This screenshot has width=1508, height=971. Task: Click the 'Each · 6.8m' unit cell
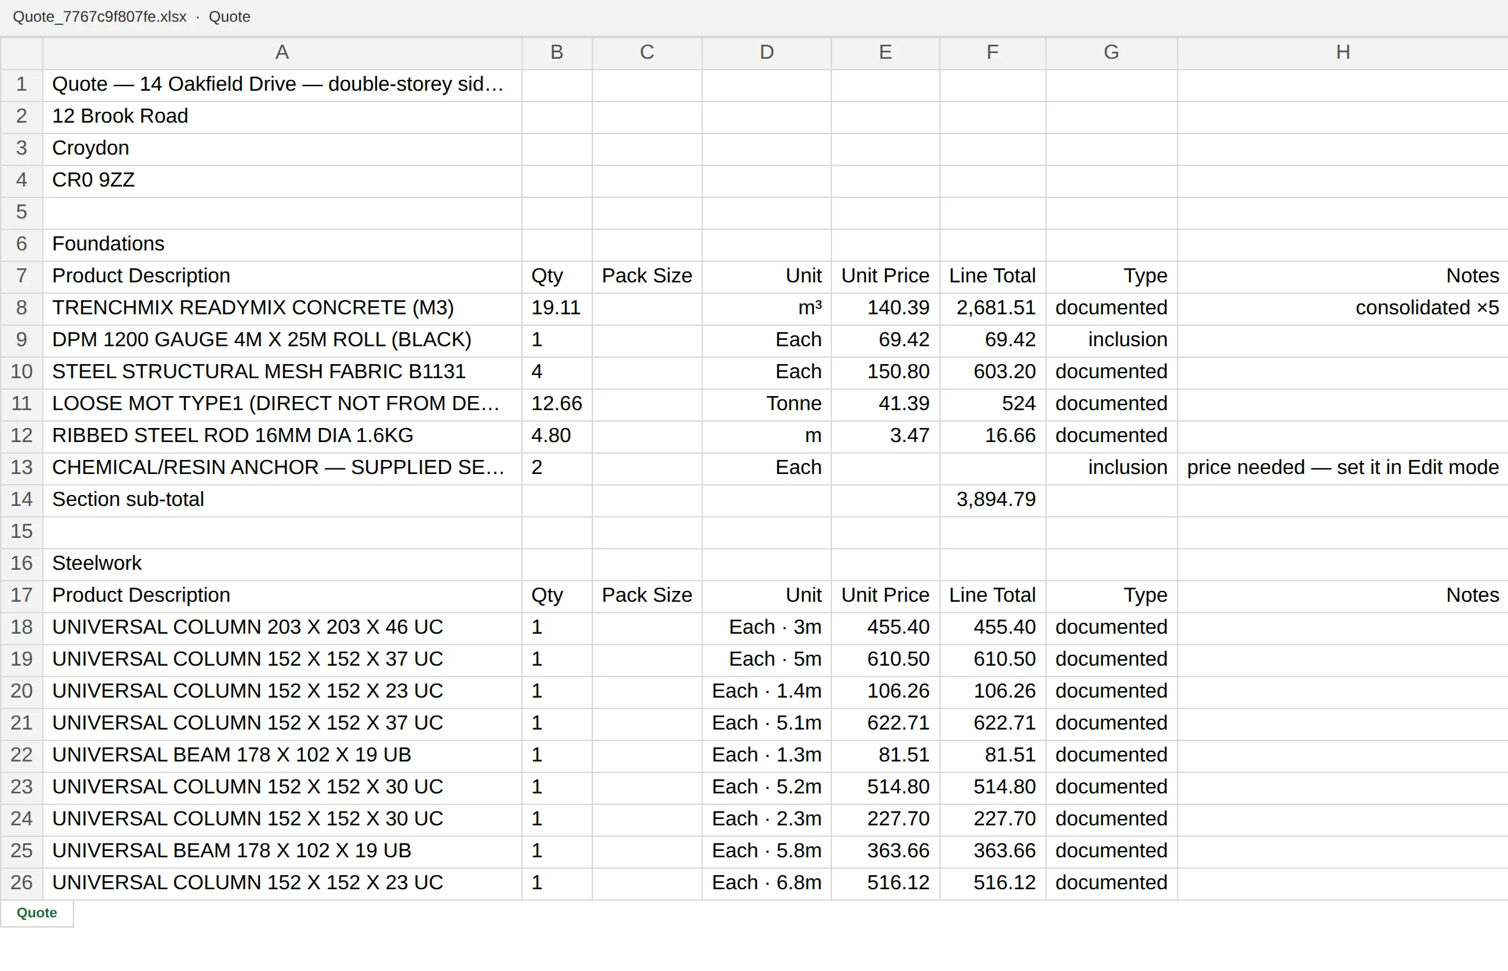766,883
